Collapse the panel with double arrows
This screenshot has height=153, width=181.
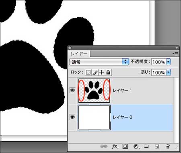tap(177, 48)
